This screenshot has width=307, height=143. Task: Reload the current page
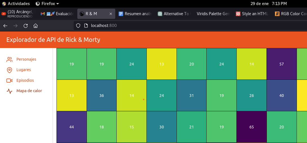click(26, 26)
